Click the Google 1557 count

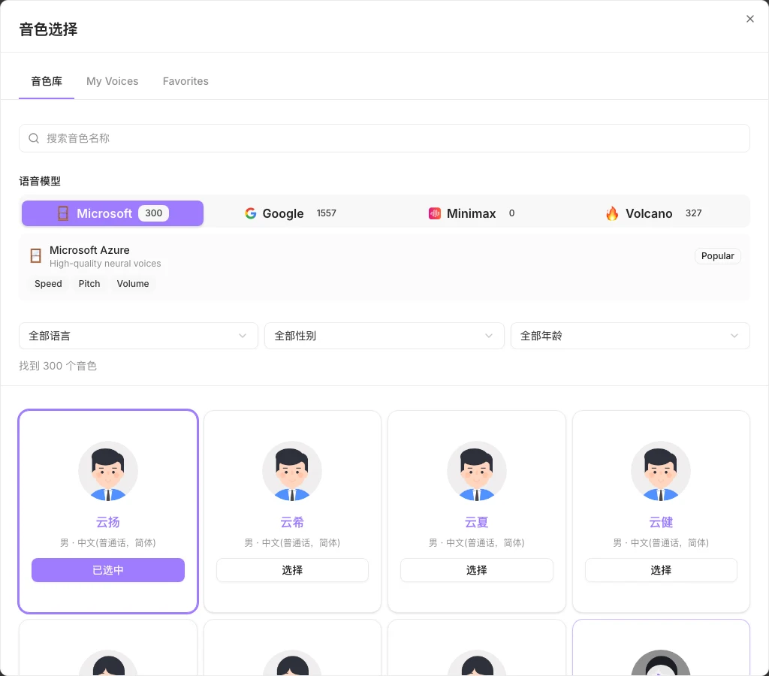326,213
